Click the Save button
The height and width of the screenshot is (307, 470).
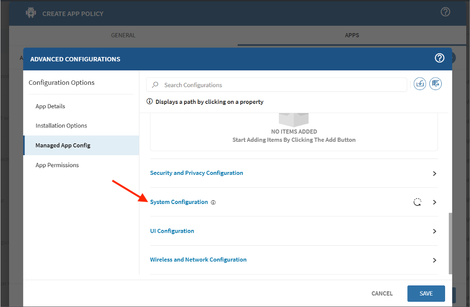(426, 294)
